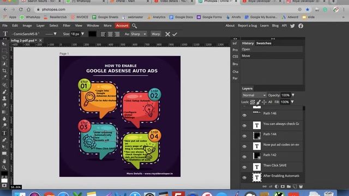The width and height of the screenshot is (349, 196).
Task: Select the History tab
Action: tap(248, 44)
